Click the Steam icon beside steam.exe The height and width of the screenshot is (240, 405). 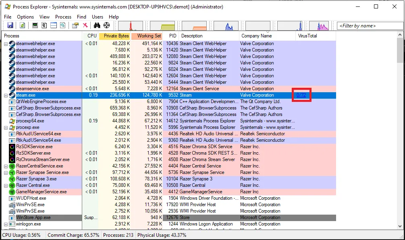12,95
